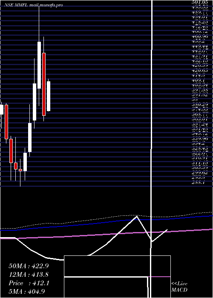Click the 339.96 price axis label

(x=199, y=138)
